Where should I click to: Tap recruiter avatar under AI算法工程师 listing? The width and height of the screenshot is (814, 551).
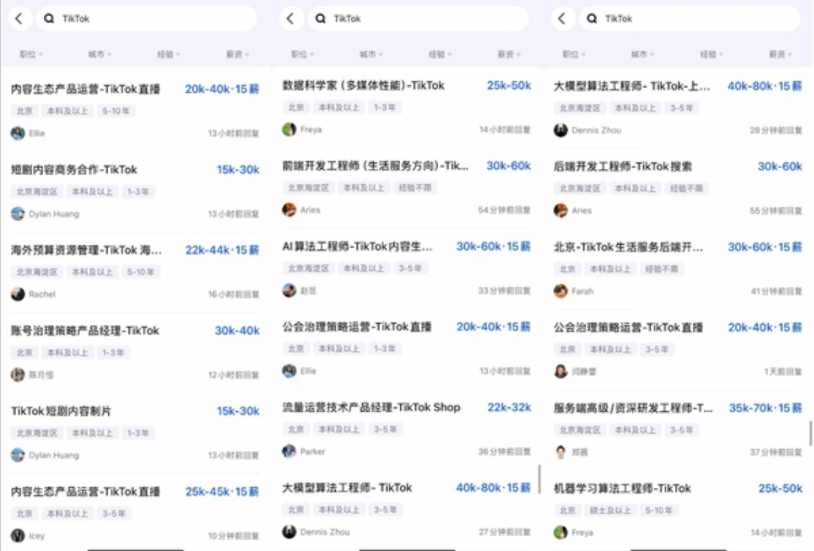(x=289, y=290)
